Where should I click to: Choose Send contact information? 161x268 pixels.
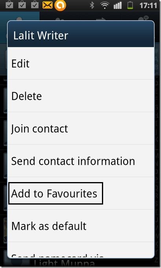(81, 161)
